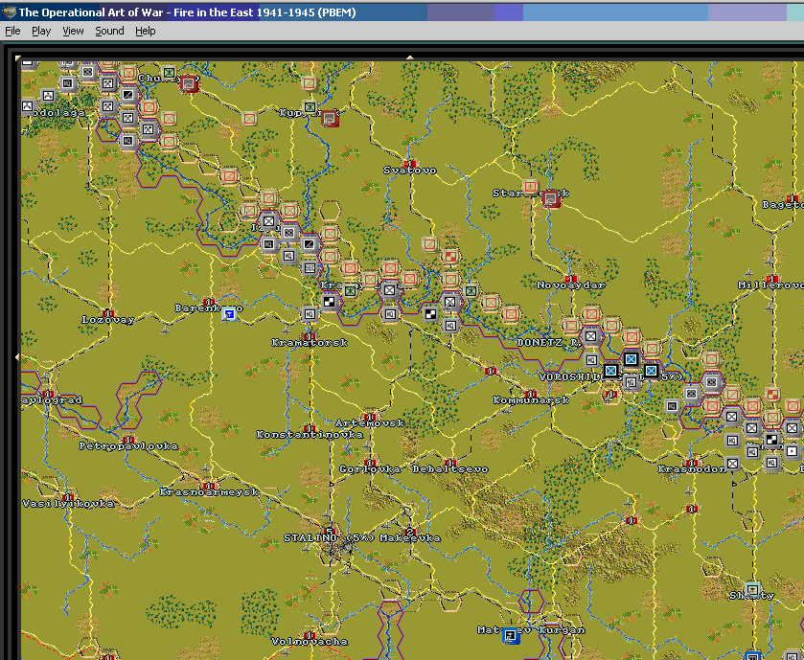Click the objective flag above Svatovo
Image resolution: width=804 pixels, height=660 pixels.
click(x=410, y=164)
